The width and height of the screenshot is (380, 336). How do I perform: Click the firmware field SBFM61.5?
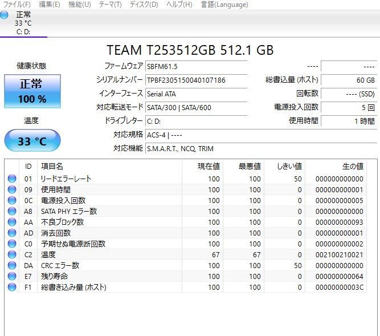[196, 66]
